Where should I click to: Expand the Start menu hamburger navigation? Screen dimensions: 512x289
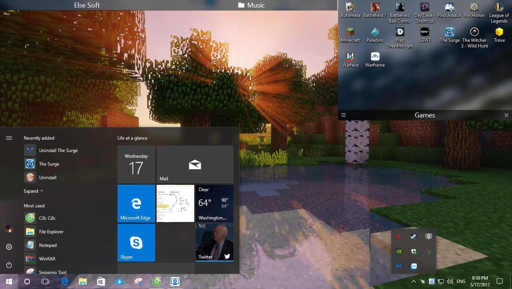[x=9, y=138]
